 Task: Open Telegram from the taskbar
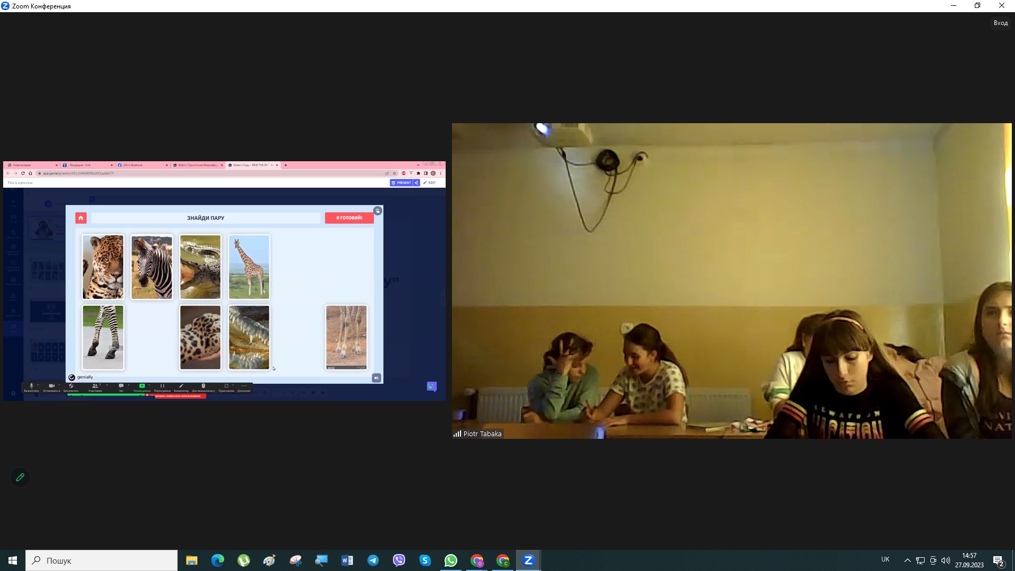[373, 560]
